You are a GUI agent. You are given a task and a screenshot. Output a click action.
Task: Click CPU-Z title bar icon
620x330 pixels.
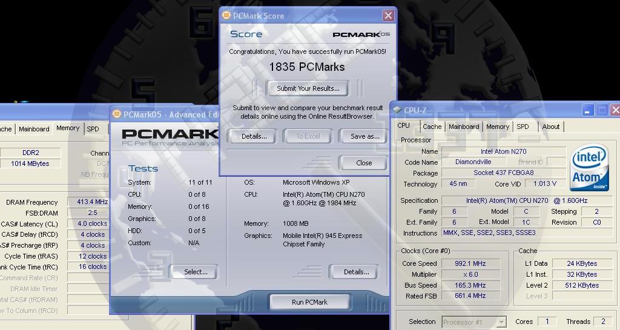point(397,110)
